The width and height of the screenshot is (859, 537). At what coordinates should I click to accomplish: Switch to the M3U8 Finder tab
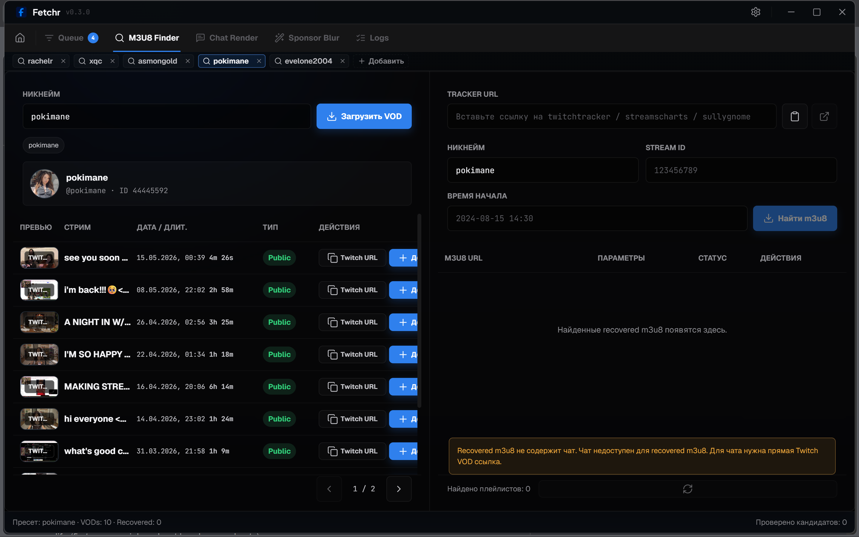pyautogui.click(x=147, y=38)
